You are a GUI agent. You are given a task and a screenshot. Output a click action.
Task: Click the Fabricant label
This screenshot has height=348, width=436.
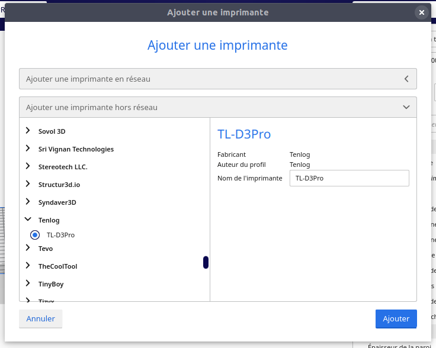[x=232, y=154]
